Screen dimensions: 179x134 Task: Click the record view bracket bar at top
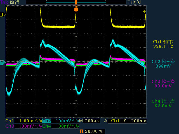pyautogui.click(x=76, y=3)
